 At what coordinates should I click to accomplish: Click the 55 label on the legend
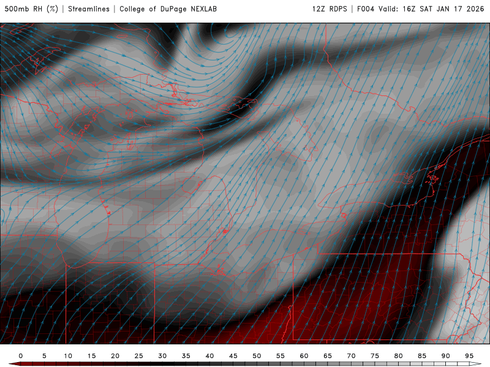click(281, 356)
